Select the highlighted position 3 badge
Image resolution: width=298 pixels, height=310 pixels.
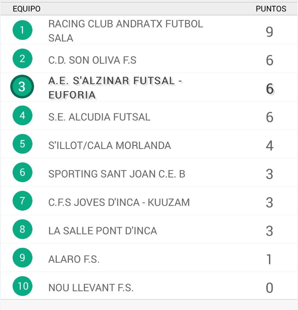coord(22,87)
